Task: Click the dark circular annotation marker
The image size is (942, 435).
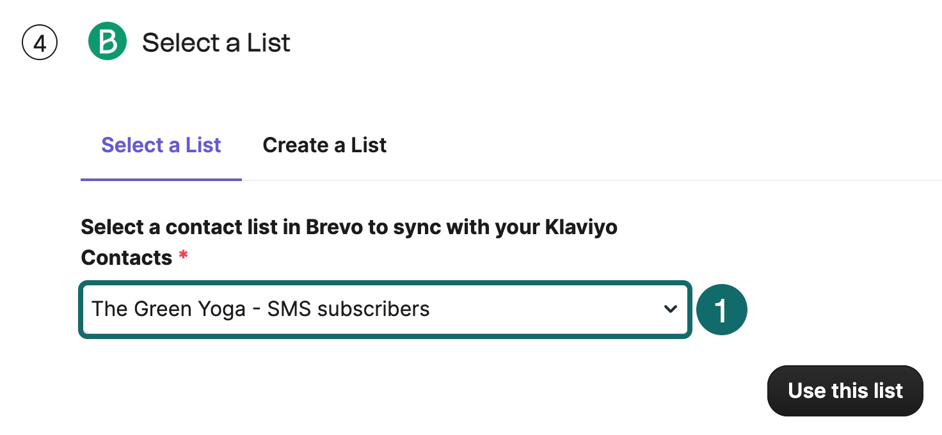Action: [x=722, y=309]
